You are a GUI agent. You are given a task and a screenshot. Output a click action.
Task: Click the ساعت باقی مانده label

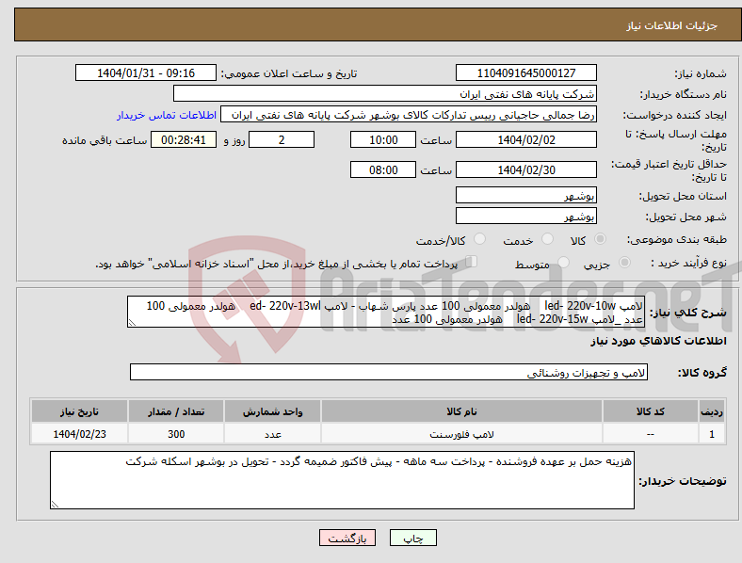click(x=105, y=140)
